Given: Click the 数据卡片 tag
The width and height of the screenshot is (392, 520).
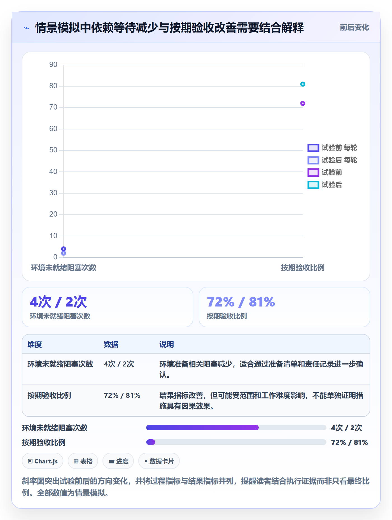Looking at the screenshot, I should click(159, 461).
